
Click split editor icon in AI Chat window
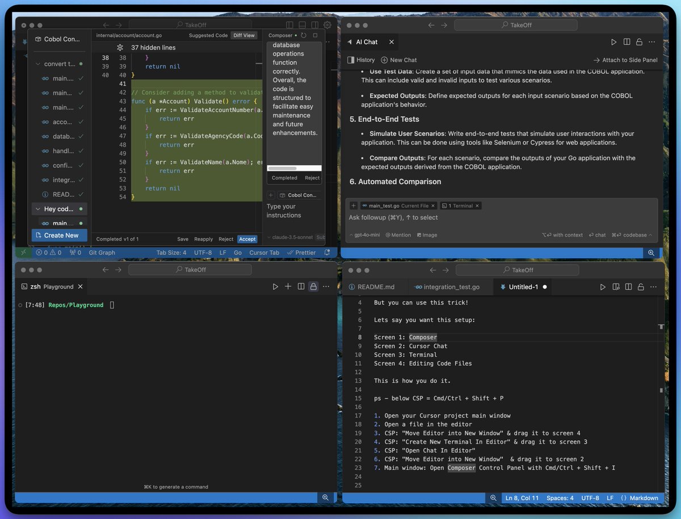pyautogui.click(x=627, y=42)
